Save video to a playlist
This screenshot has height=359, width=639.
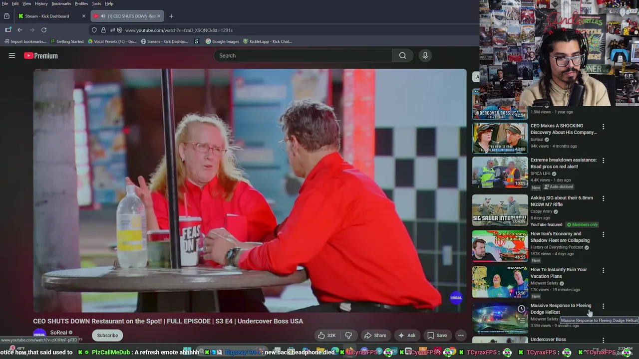pos(437,336)
